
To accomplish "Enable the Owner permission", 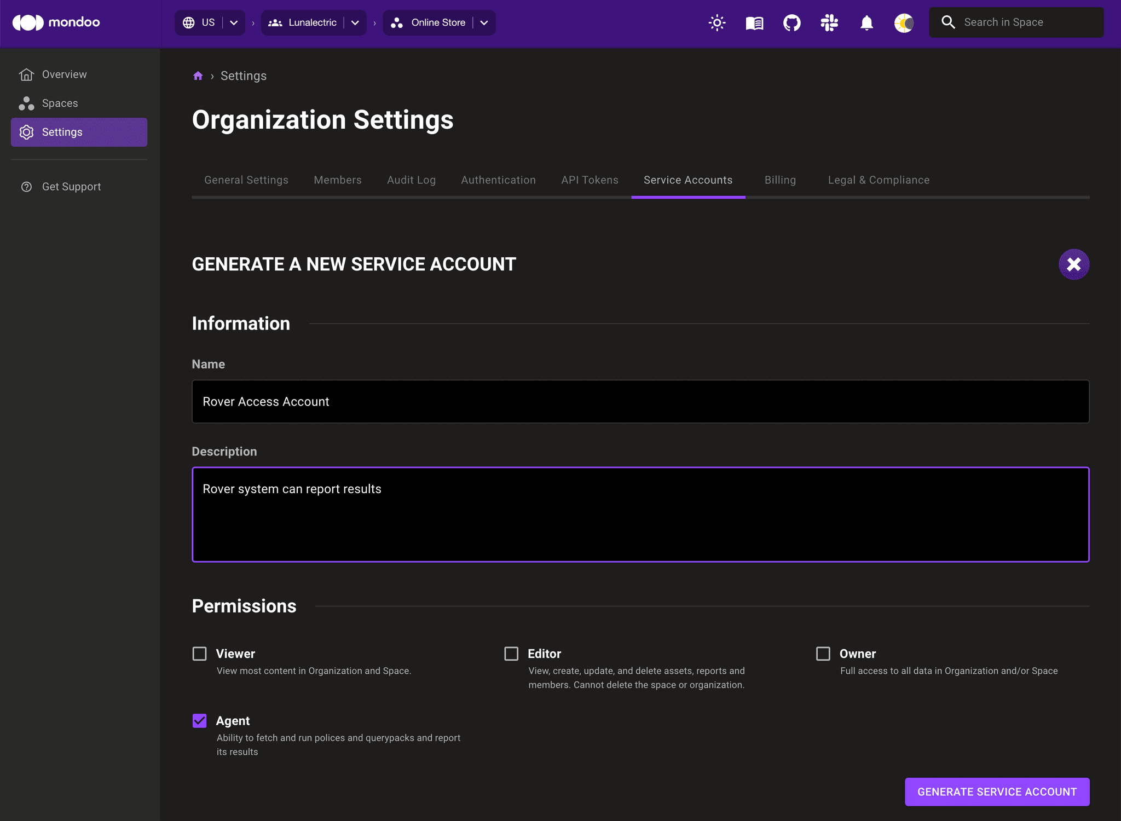I will click(823, 654).
